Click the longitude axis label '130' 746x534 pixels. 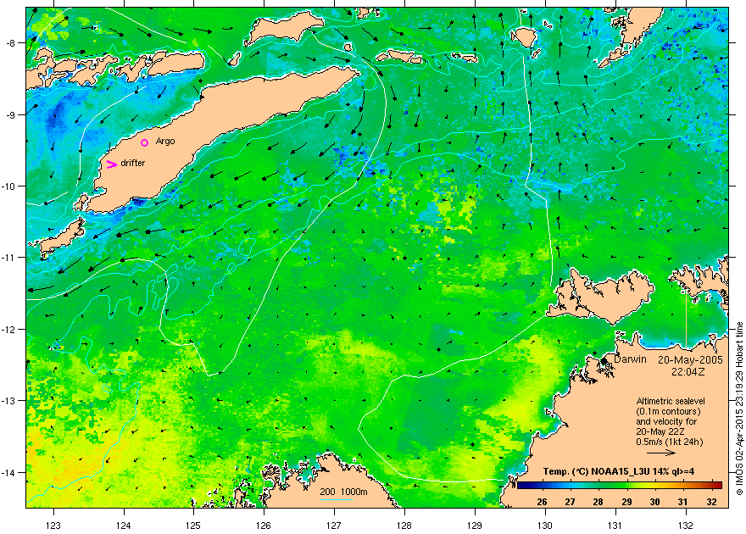tap(545, 526)
